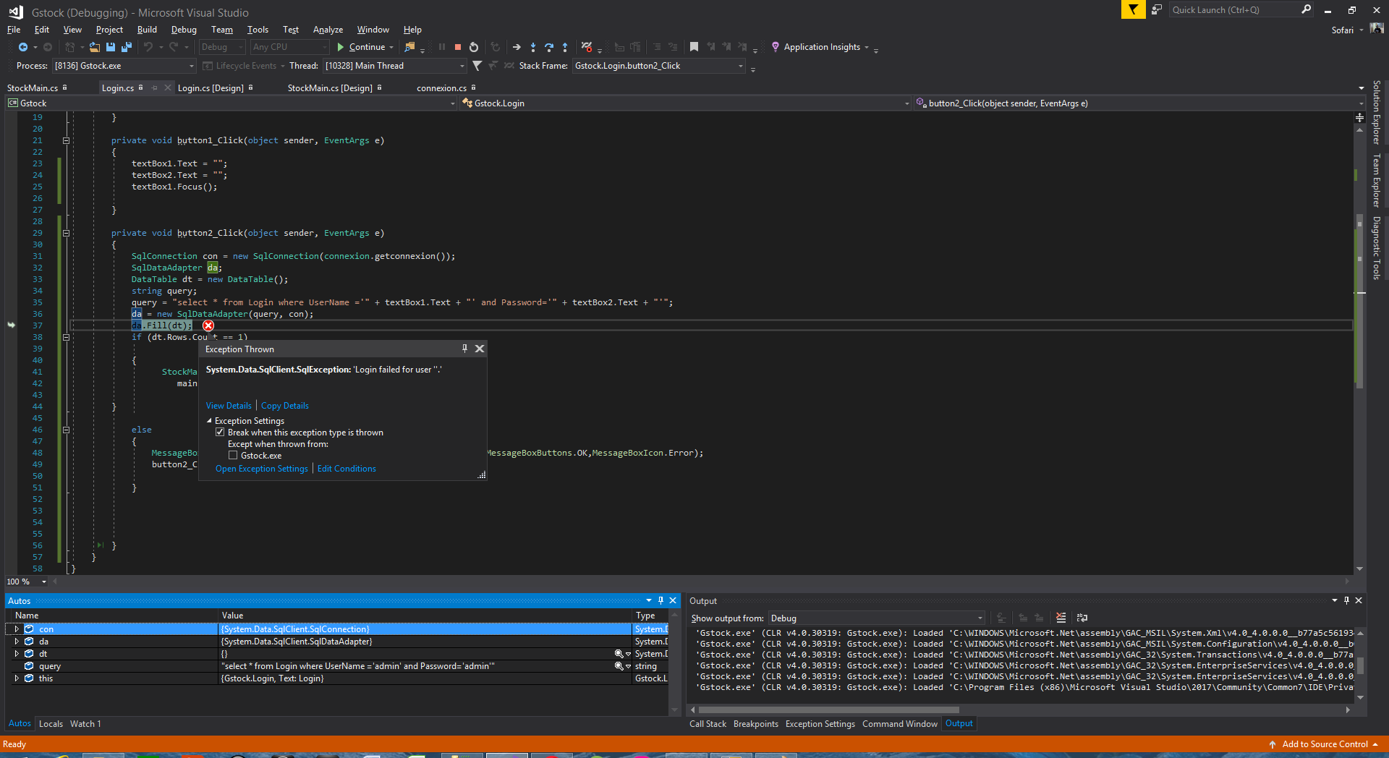
Task: Click Add to Source Control in status bar
Action: [1325, 744]
